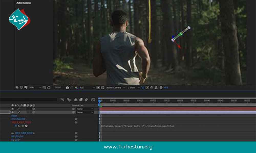Click the expression language menu arrow icon
Screen dimensions: 256x153
(x=26, y=126)
